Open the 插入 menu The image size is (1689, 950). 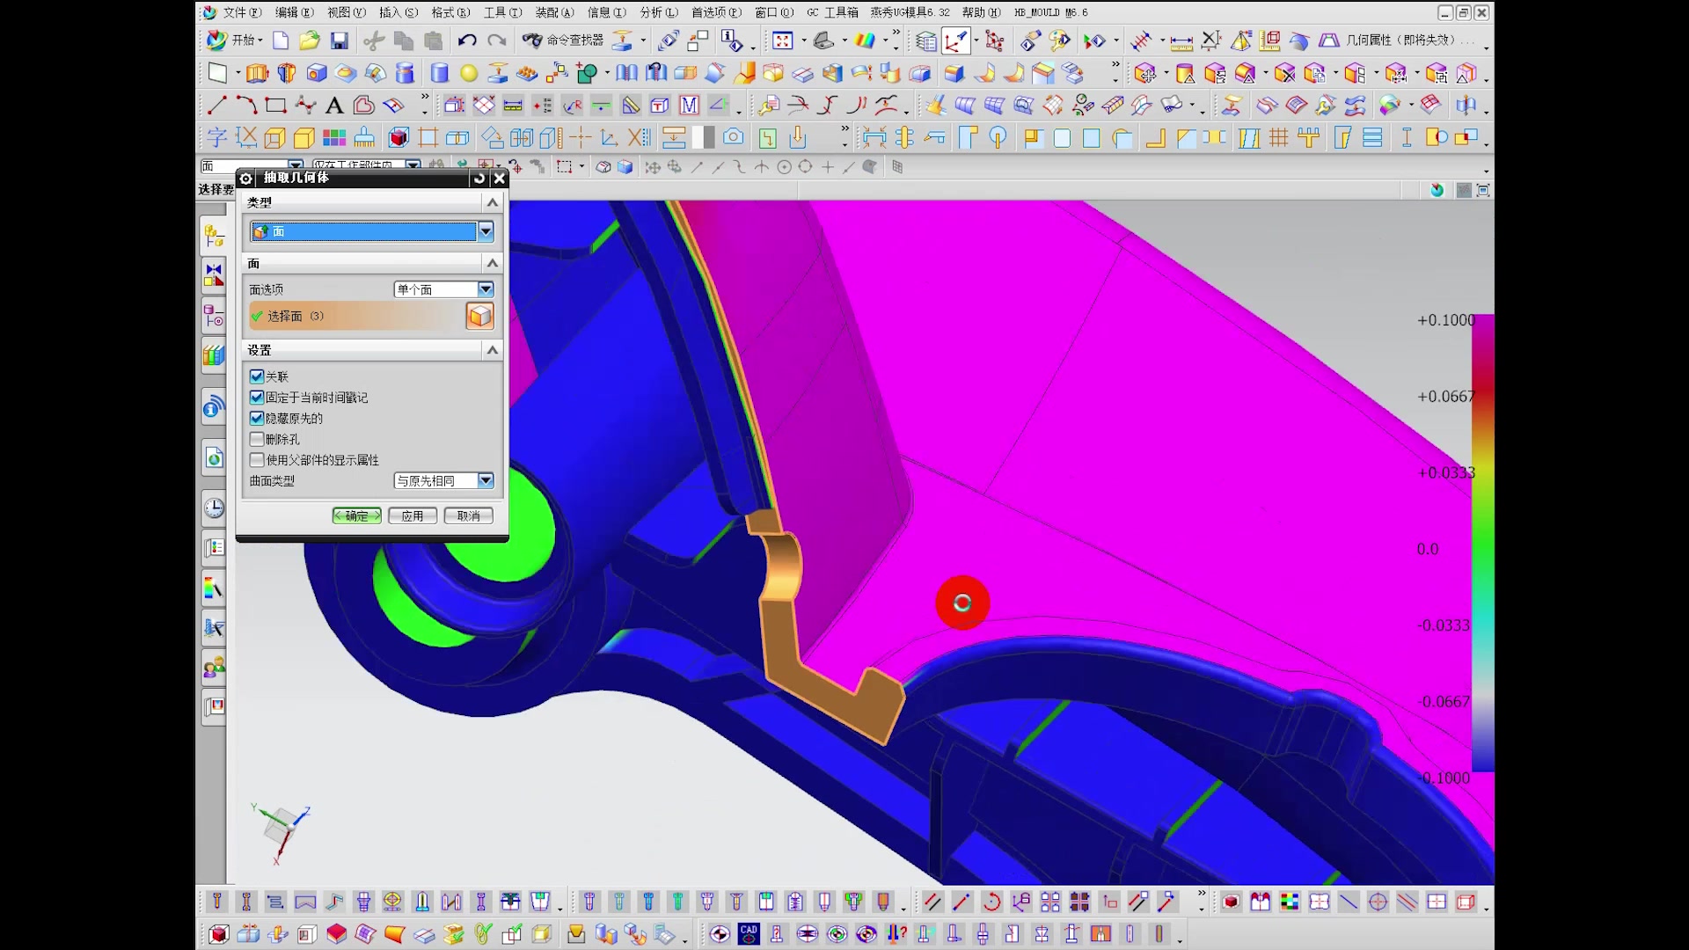[x=398, y=12]
